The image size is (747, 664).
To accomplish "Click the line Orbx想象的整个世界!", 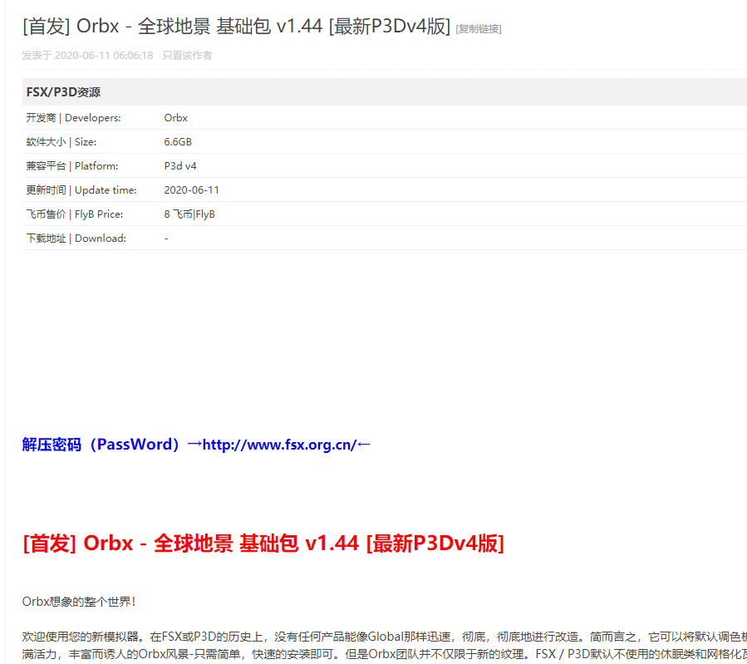I will (x=79, y=602).
